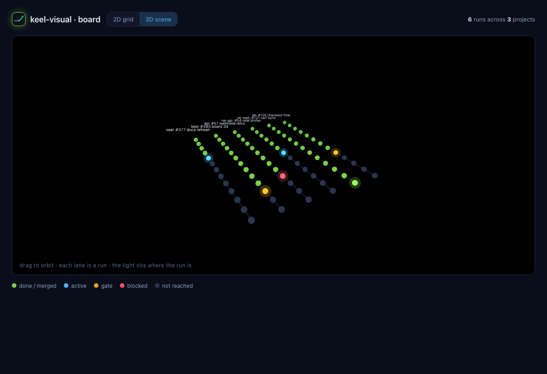Screen dimensions: 547x374
Task: Select the blue active node in rate limiter lane
Action: (x=284, y=153)
